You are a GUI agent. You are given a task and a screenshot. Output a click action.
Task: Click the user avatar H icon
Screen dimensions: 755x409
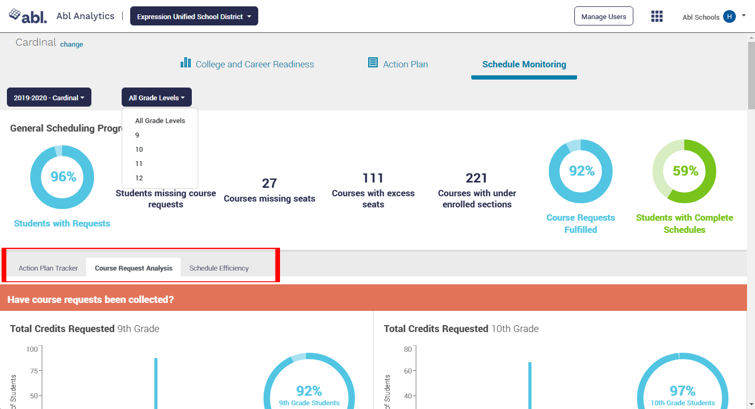click(x=729, y=16)
